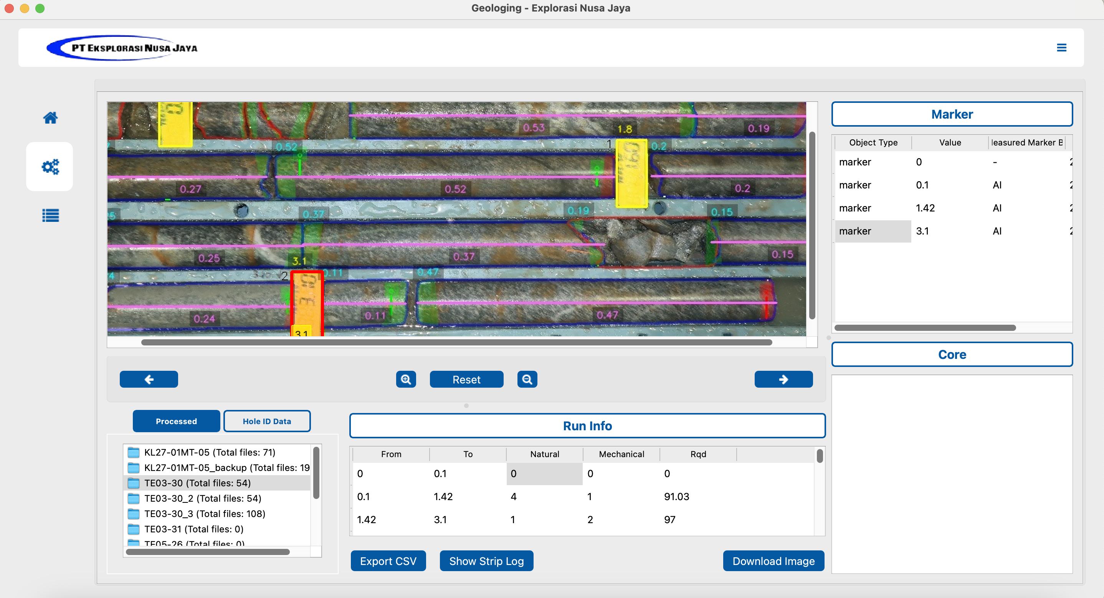Zoom in on the core image
The image size is (1104, 598).
coord(405,379)
